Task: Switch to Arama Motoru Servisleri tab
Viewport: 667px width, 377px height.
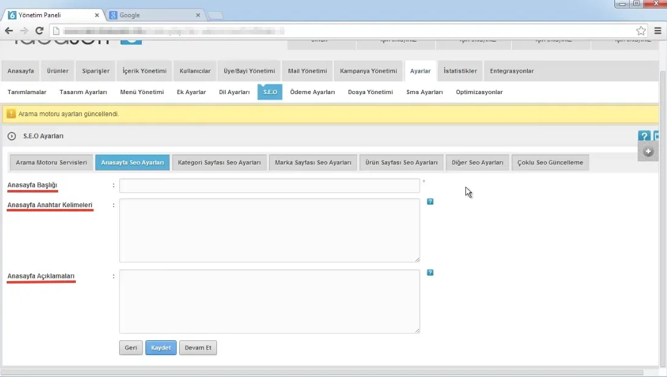Action: [x=51, y=163]
